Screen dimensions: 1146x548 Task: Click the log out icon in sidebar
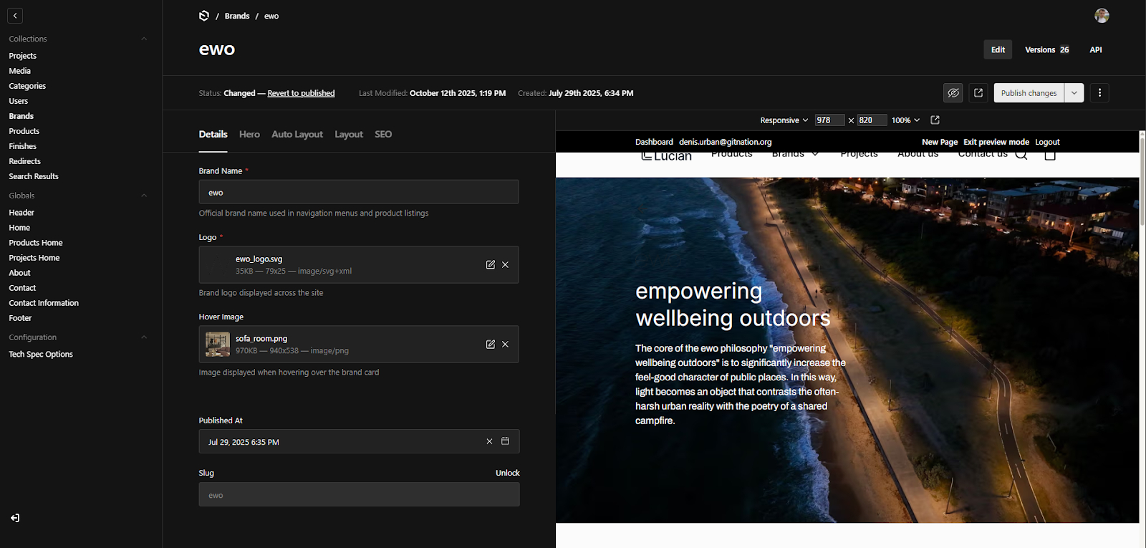(15, 518)
